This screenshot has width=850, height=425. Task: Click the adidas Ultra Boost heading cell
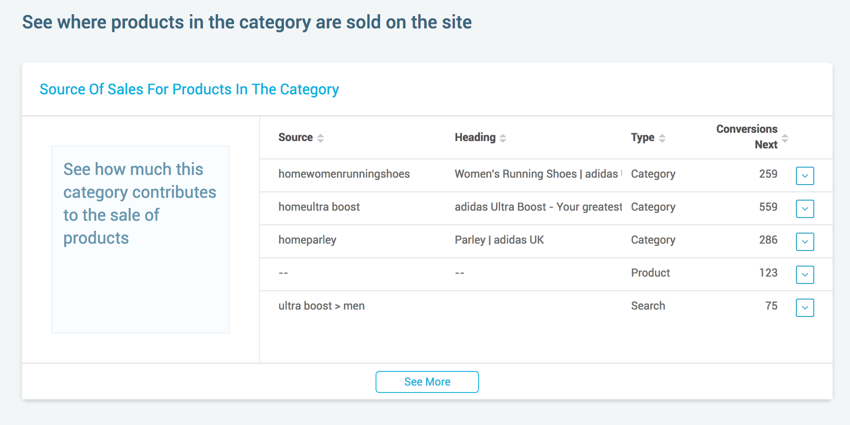tap(538, 207)
